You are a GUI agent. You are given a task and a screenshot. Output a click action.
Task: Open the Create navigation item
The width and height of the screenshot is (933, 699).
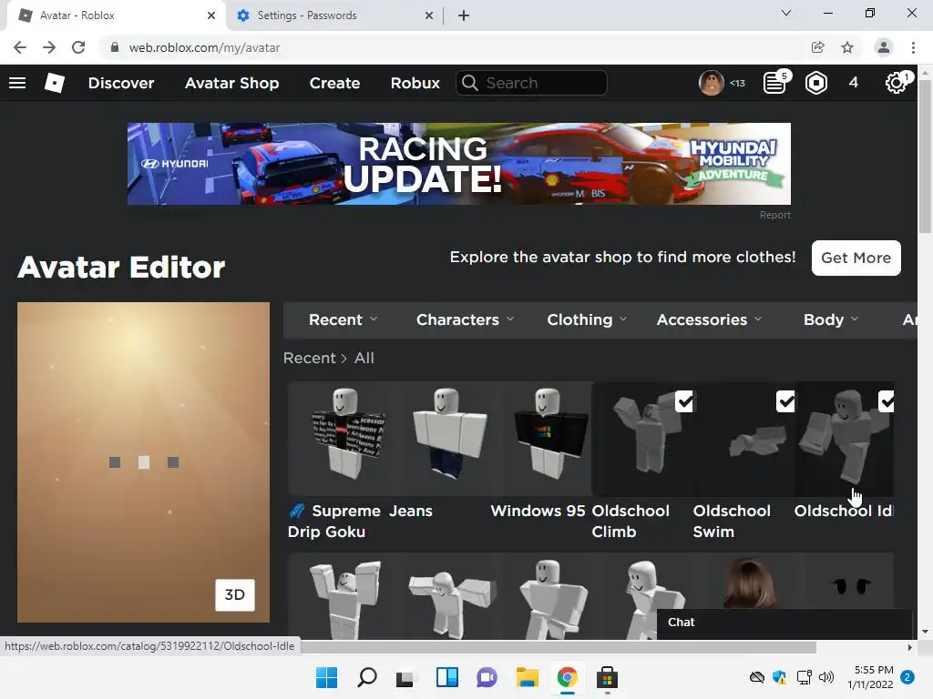tap(334, 83)
